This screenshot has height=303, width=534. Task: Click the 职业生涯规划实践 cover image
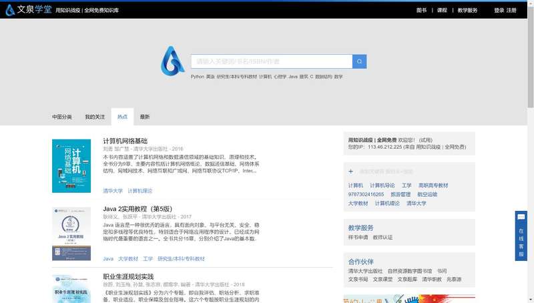71,289
